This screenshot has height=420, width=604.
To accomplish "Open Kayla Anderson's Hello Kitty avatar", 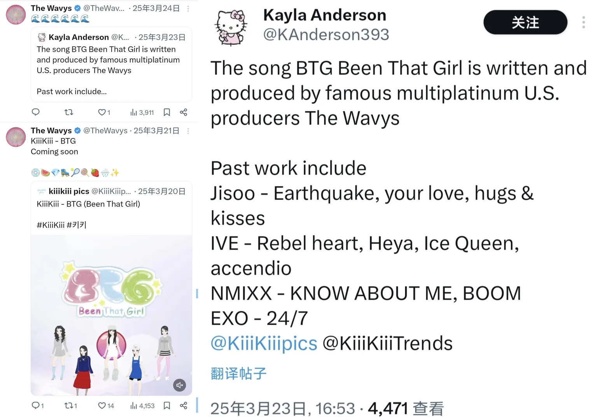I will (231, 27).
